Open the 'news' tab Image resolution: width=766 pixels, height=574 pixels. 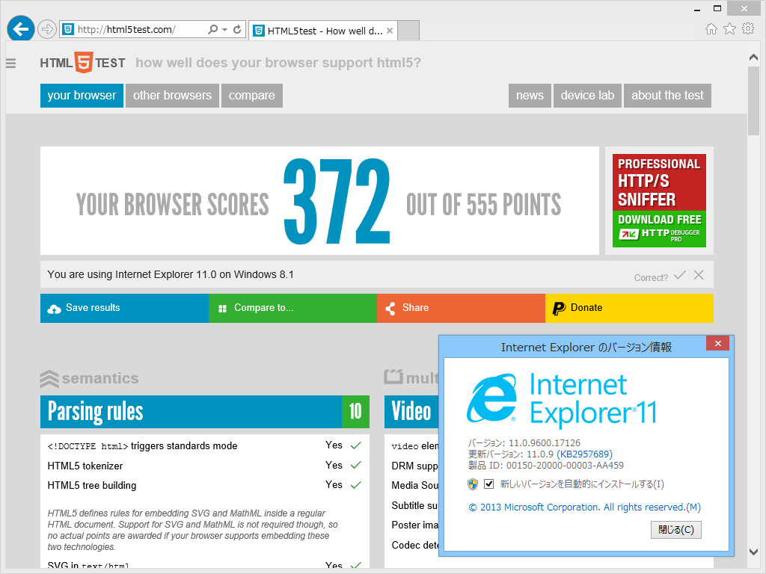pyautogui.click(x=530, y=96)
